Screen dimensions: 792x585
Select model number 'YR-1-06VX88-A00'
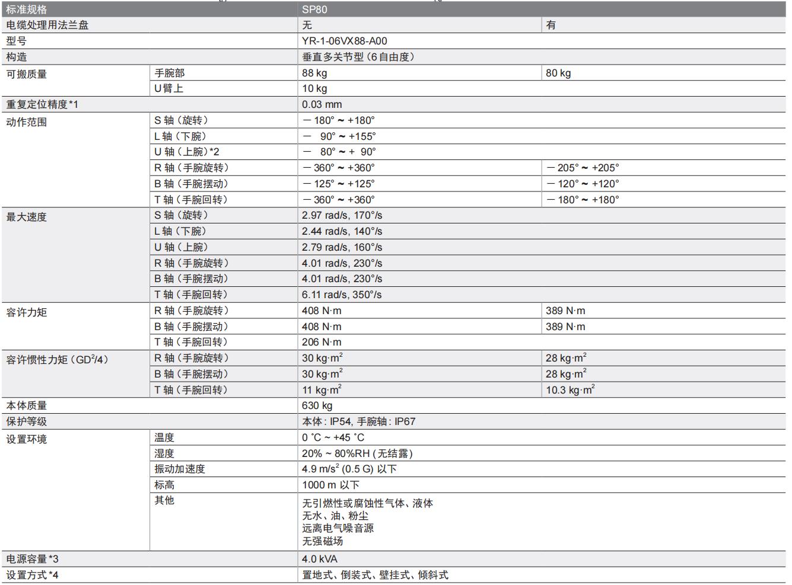click(345, 41)
